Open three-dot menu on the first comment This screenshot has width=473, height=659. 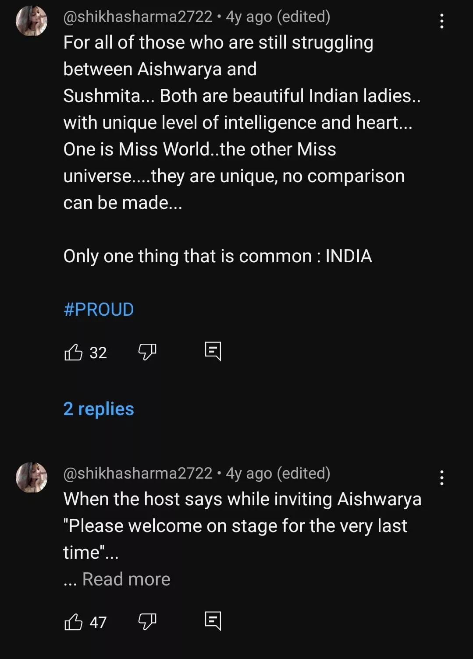click(x=441, y=21)
